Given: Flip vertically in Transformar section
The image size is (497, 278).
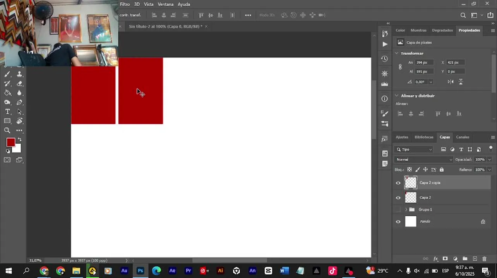Looking at the screenshot, I should [x=461, y=82].
